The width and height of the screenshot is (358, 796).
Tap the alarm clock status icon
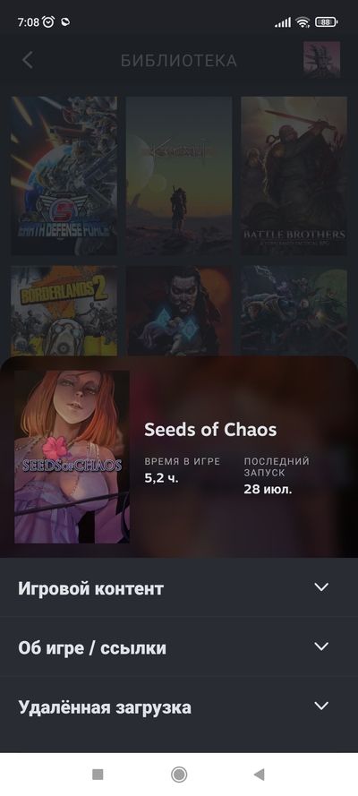pos(48,21)
